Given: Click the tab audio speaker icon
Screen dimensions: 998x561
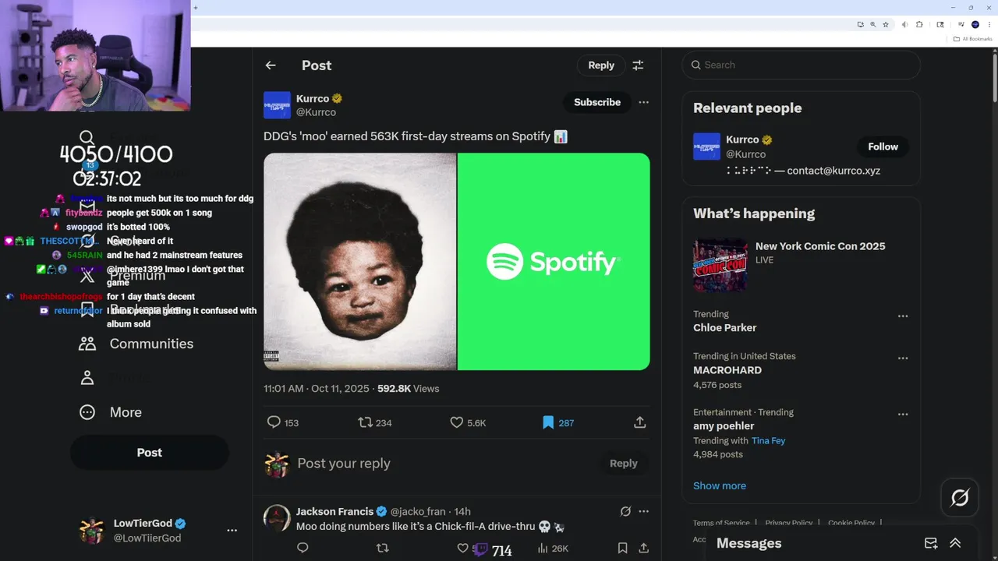Looking at the screenshot, I should click(904, 25).
